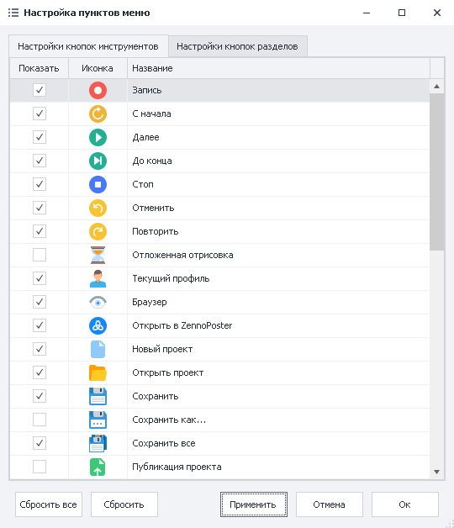Click the red Запись record icon

[98, 90]
